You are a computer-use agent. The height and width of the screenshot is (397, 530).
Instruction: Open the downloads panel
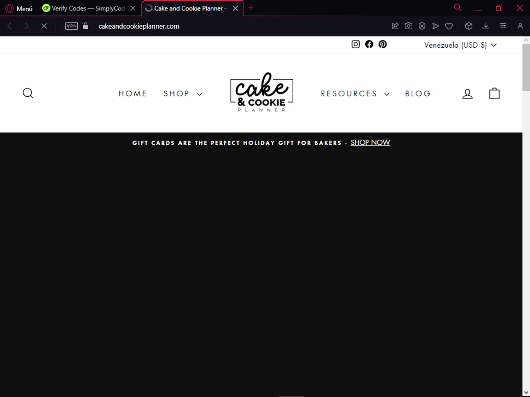pyautogui.click(x=486, y=26)
